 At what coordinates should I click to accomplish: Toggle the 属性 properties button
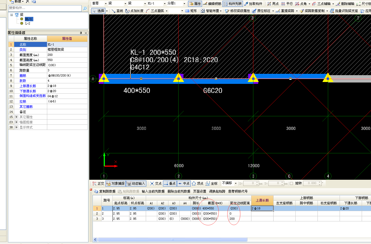click(195, 4)
